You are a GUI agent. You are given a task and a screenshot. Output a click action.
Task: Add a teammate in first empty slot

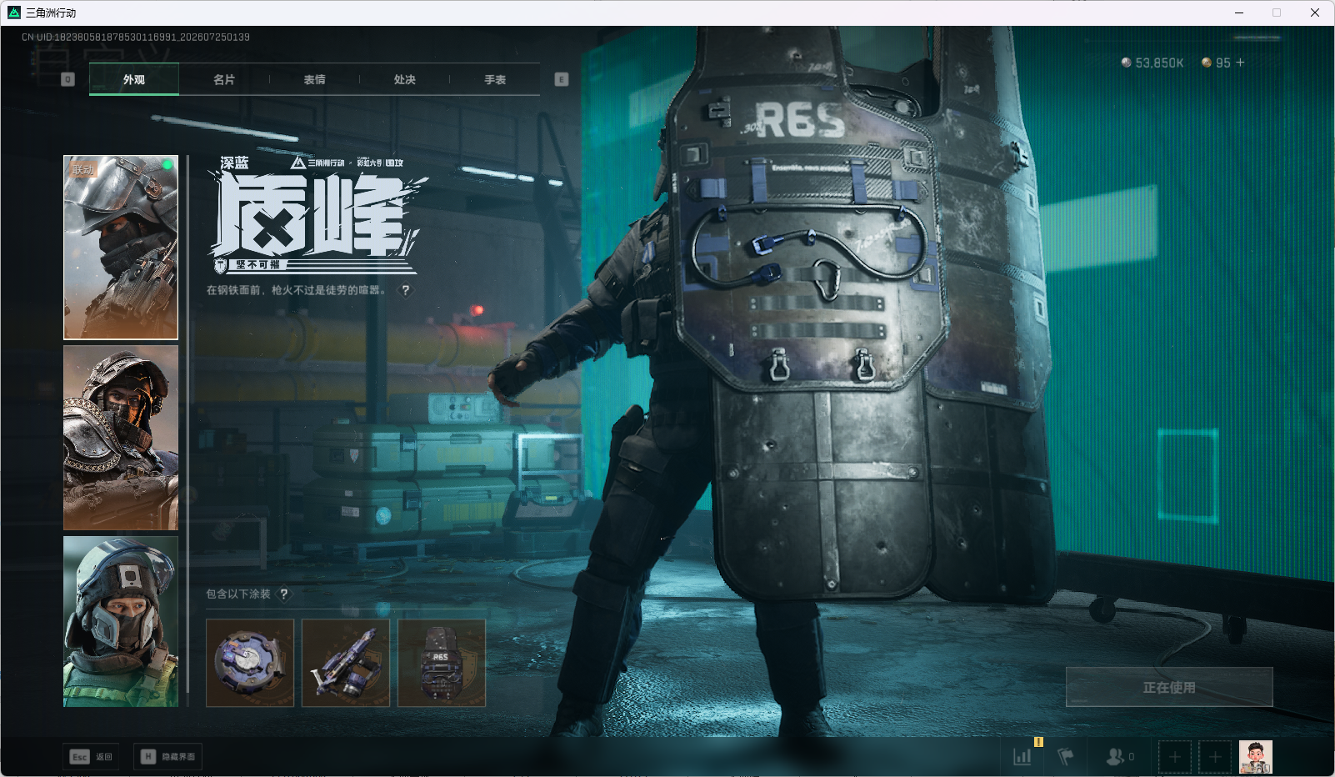[x=1175, y=757]
